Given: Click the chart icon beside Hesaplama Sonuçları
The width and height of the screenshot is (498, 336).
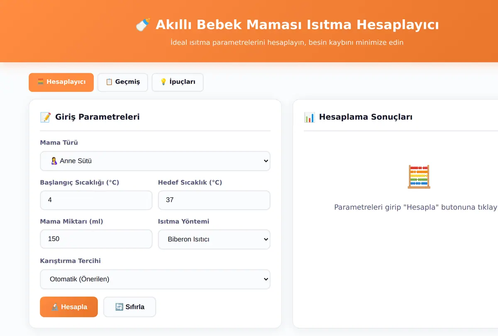Looking at the screenshot, I should pos(309,117).
